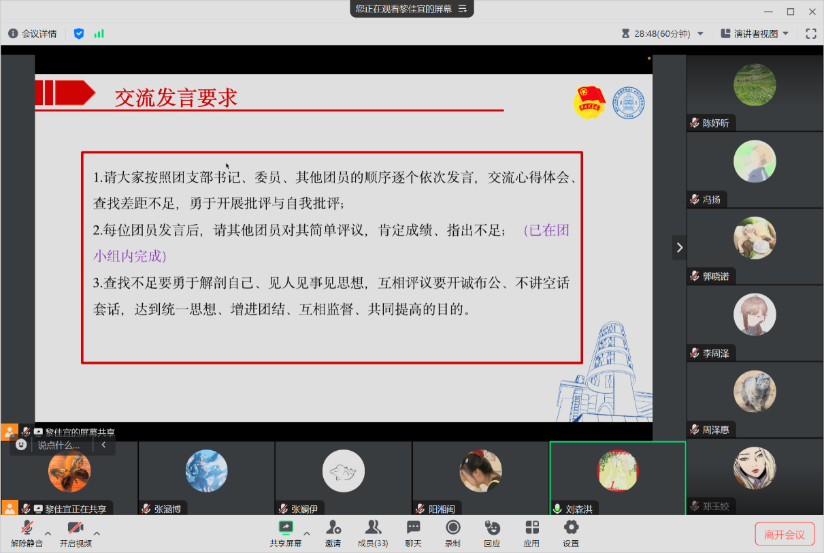The image size is (824, 553).
Task: Leave meeting via 离开会议 button
Action: (x=785, y=533)
